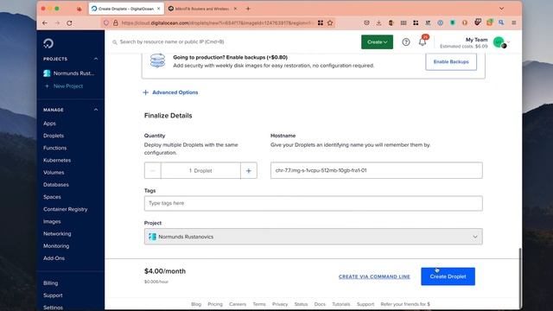Go back with the browser back arrow

point(45,23)
